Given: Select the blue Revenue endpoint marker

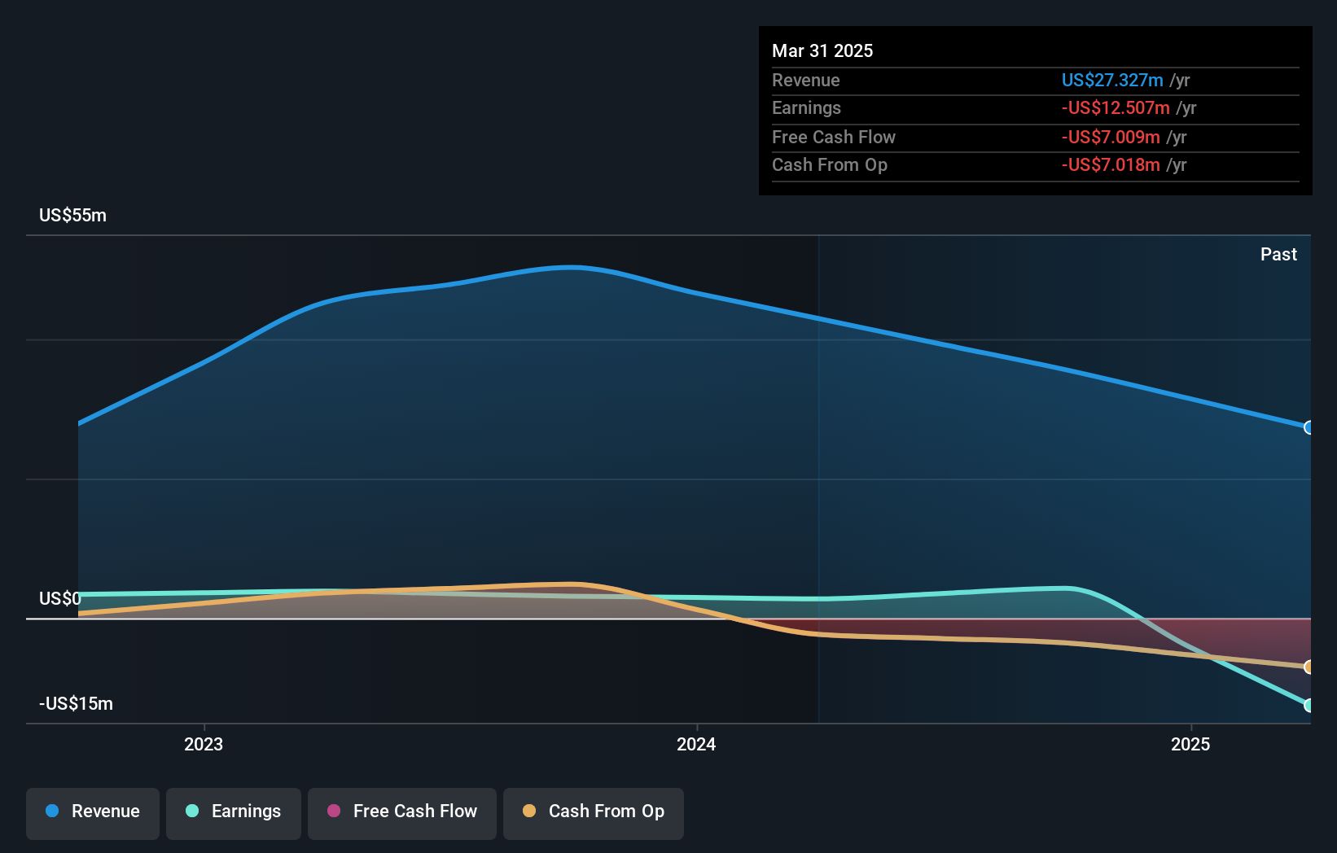Looking at the screenshot, I should [1309, 427].
